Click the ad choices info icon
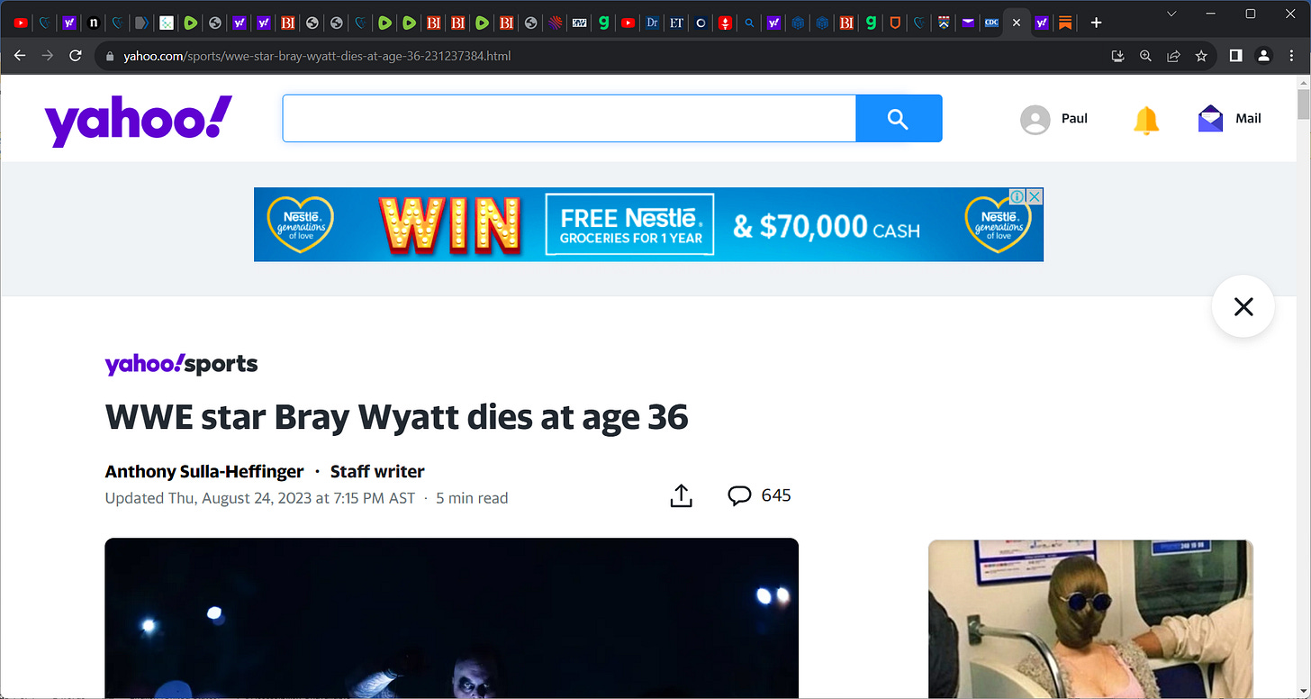This screenshot has width=1311, height=699. [x=1017, y=196]
